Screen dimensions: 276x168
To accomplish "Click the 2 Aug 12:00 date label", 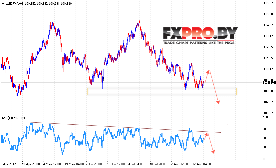I will click(179, 164).
